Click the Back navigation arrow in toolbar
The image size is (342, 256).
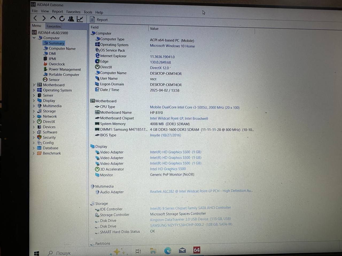tap(35, 18)
